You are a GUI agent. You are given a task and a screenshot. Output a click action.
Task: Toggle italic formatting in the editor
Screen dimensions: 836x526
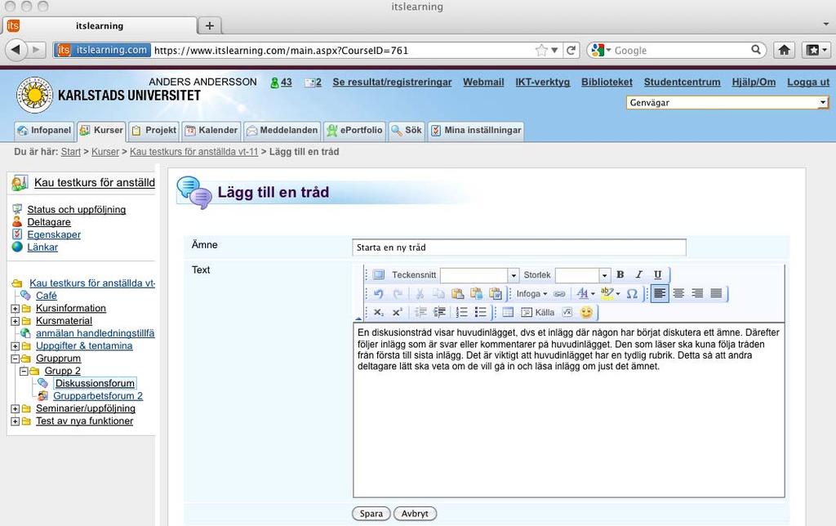click(638, 274)
